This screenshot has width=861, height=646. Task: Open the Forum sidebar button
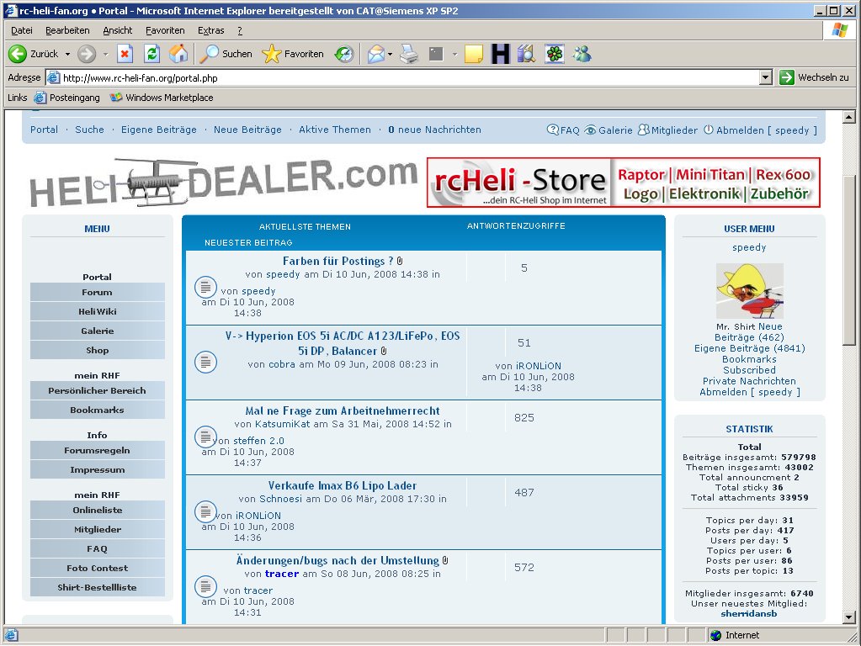click(x=97, y=293)
